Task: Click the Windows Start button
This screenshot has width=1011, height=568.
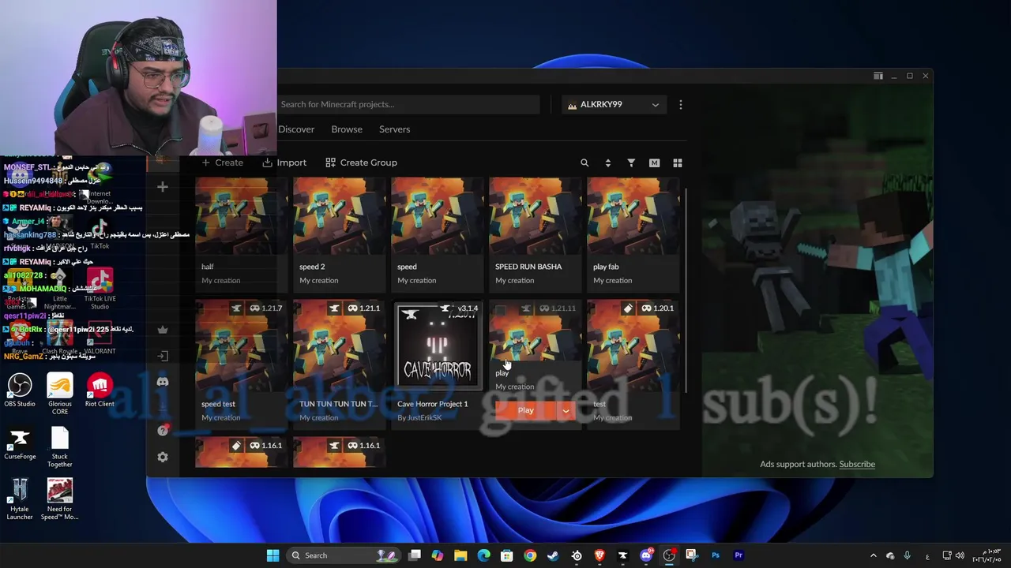Action: (272, 555)
